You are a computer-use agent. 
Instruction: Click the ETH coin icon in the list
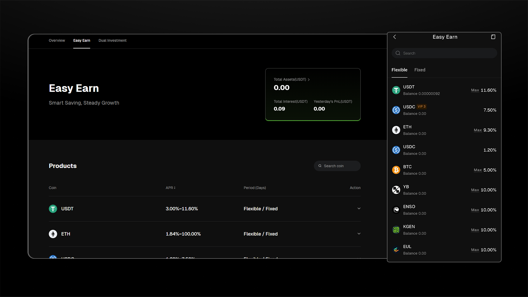click(x=396, y=130)
